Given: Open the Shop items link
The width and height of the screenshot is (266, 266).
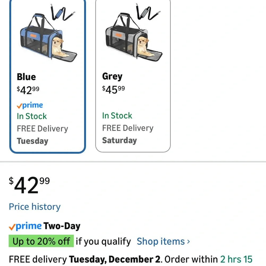Looking at the screenshot, I should pos(160,242).
